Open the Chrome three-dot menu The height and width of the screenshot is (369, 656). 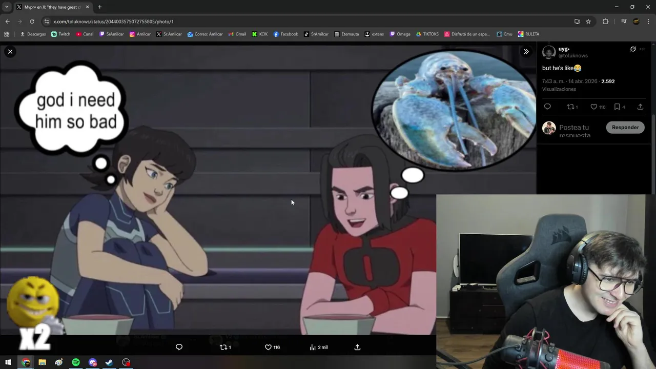click(x=649, y=22)
